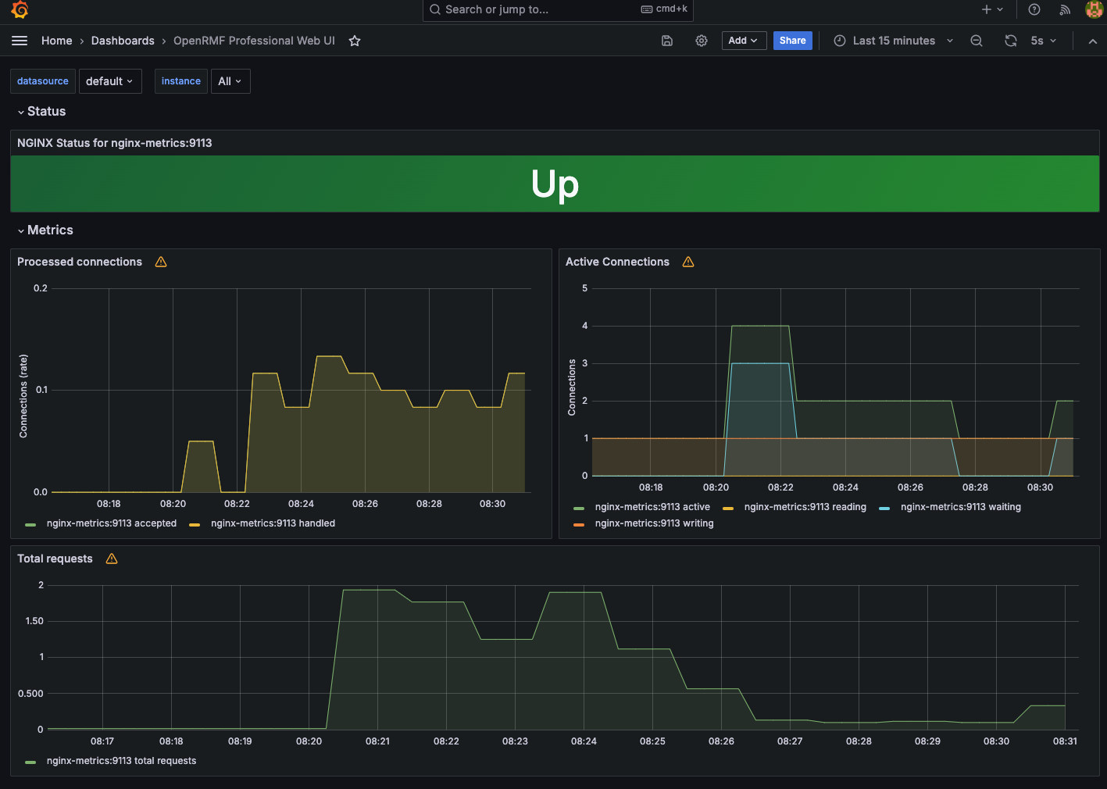Image resolution: width=1107 pixels, height=789 pixels.
Task: Collapse top toolbar with up chevron
Action: 1093,41
